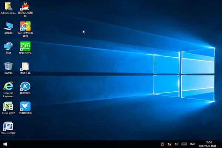Click the network status tray icon

point(169,144)
